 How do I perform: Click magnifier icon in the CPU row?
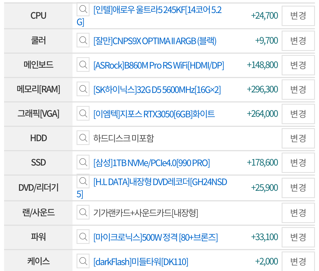tap(83, 9)
